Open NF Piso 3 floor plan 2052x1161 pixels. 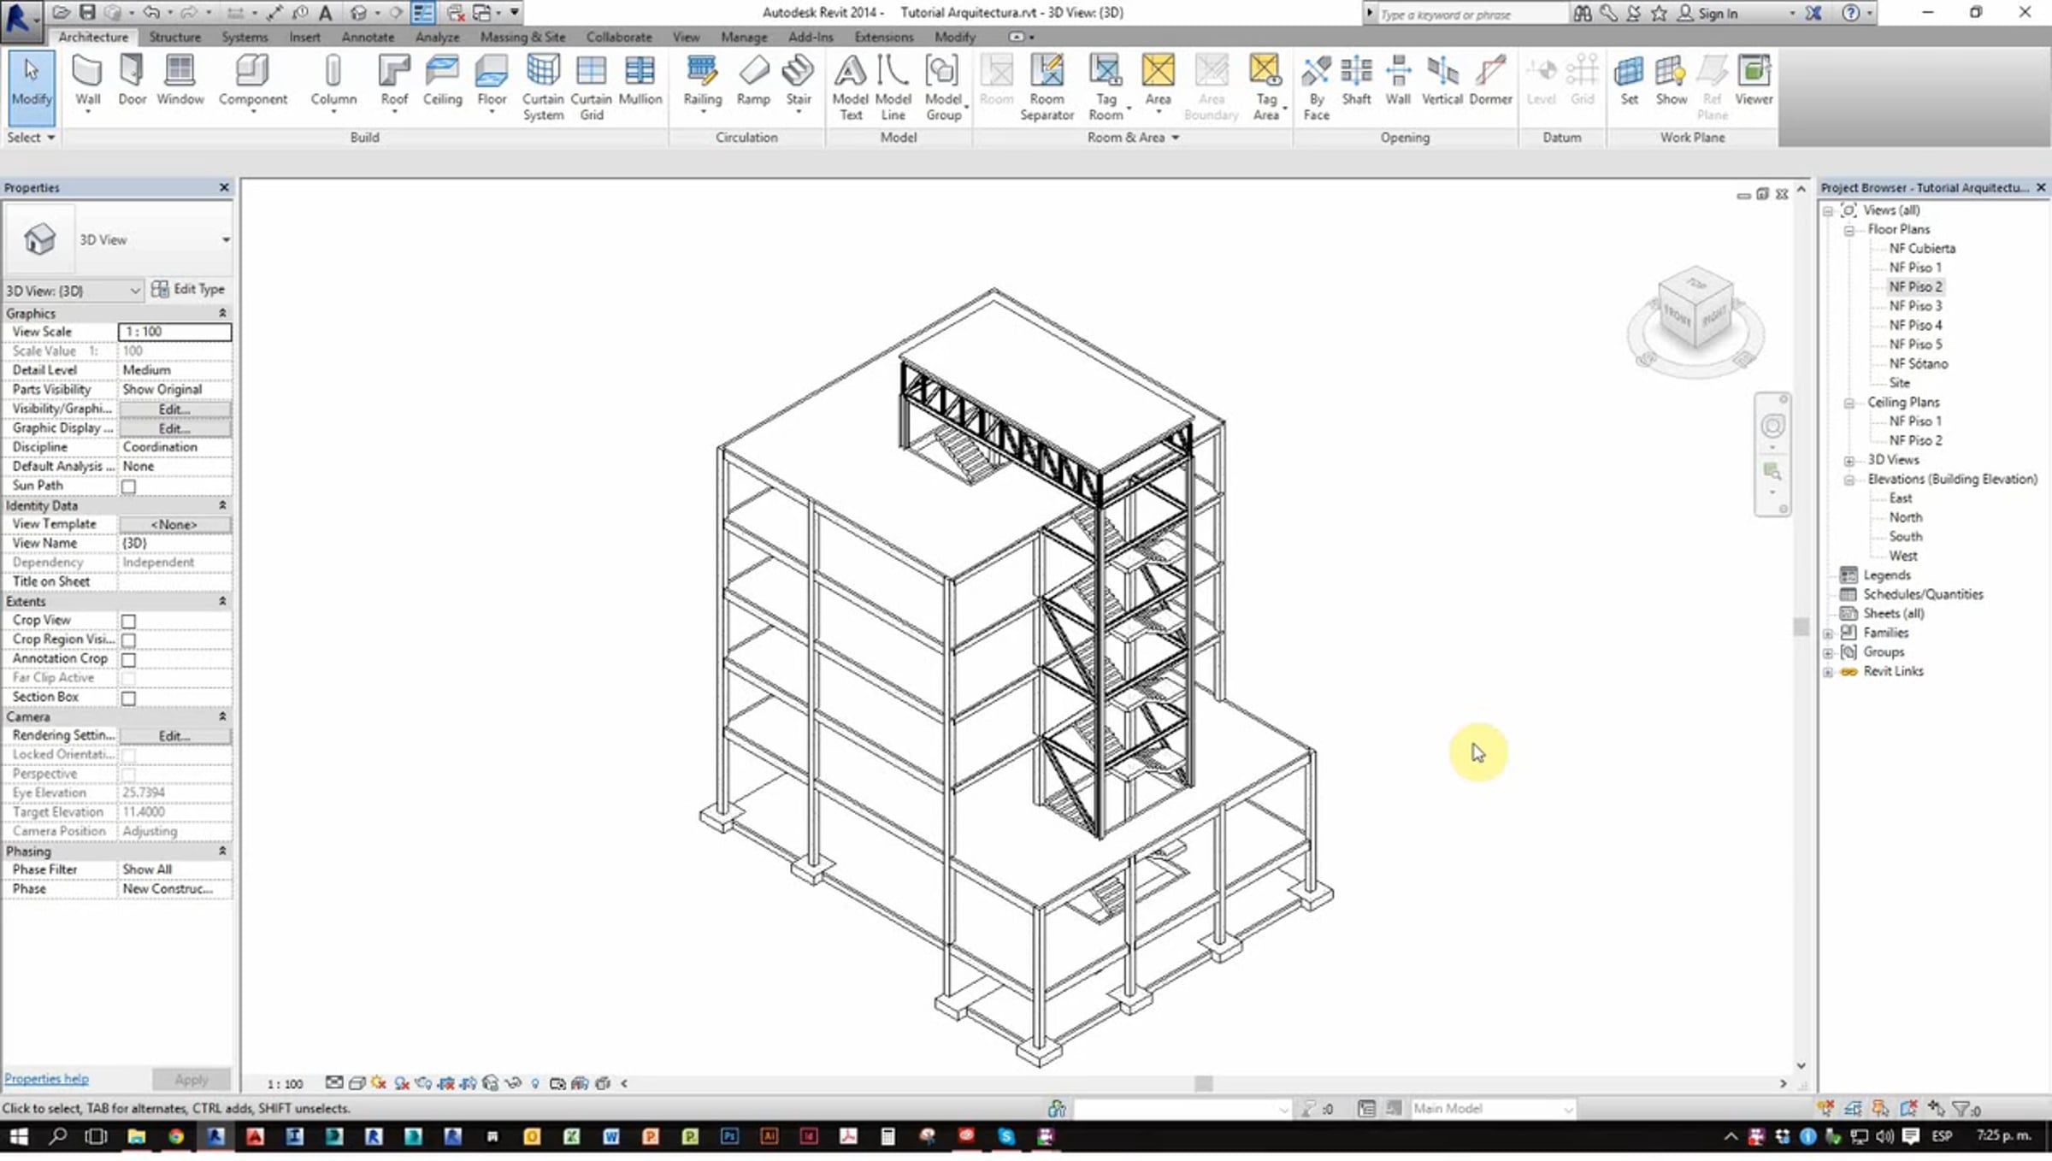point(1914,306)
